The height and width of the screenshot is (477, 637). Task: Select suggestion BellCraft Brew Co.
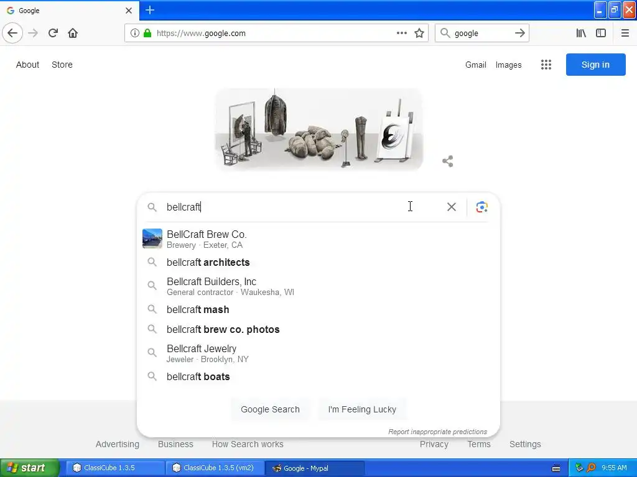(318, 239)
